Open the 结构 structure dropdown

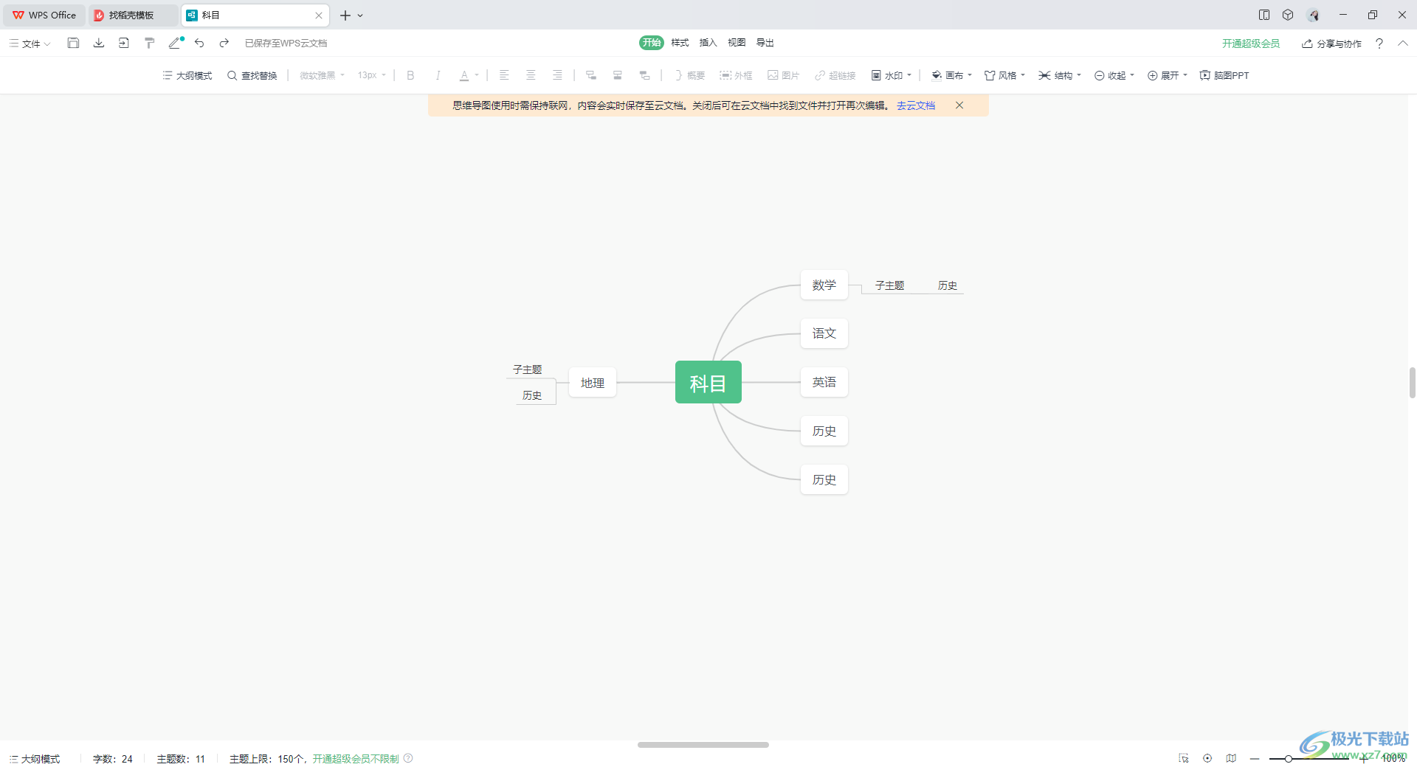pyautogui.click(x=1060, y=75)
